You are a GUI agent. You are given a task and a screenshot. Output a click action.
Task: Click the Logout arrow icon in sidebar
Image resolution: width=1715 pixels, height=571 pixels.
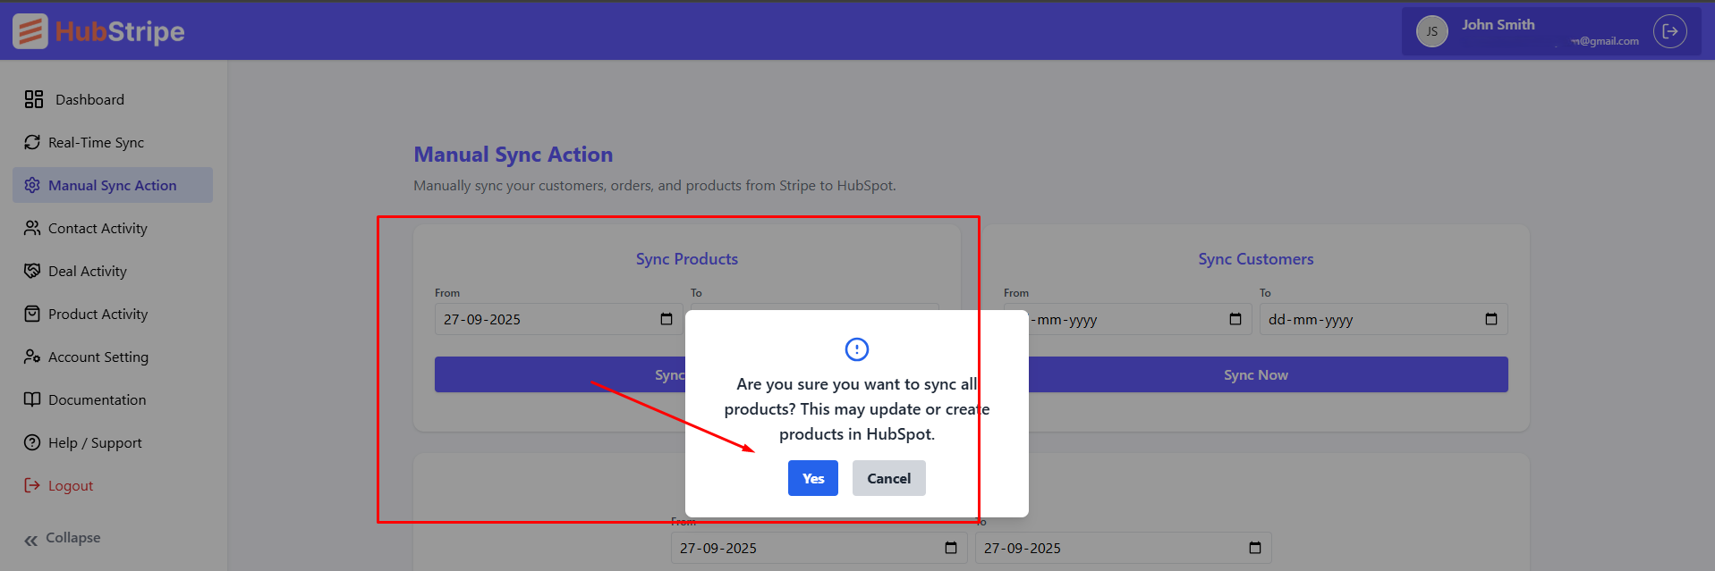32,485
